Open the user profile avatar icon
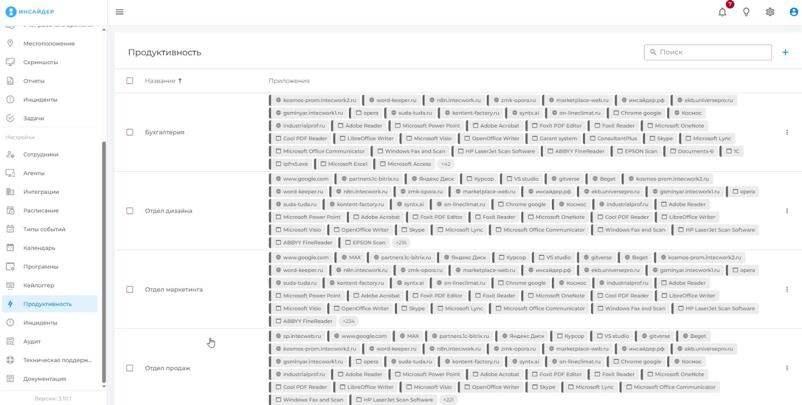Image resolution: width=802 pixels, height=405 pixels. pyautogui.click(x=793, y=12)
